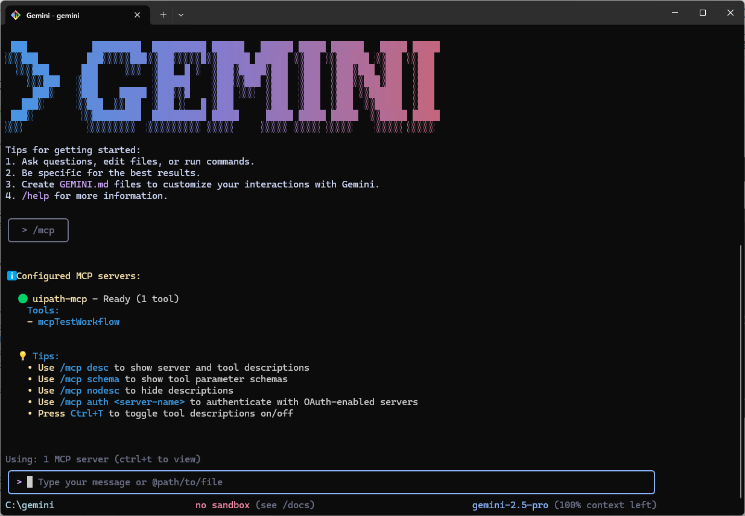Click the 'no sandbox' footer status
Screen dimensions: 745x516
click(x=223, y=505)
